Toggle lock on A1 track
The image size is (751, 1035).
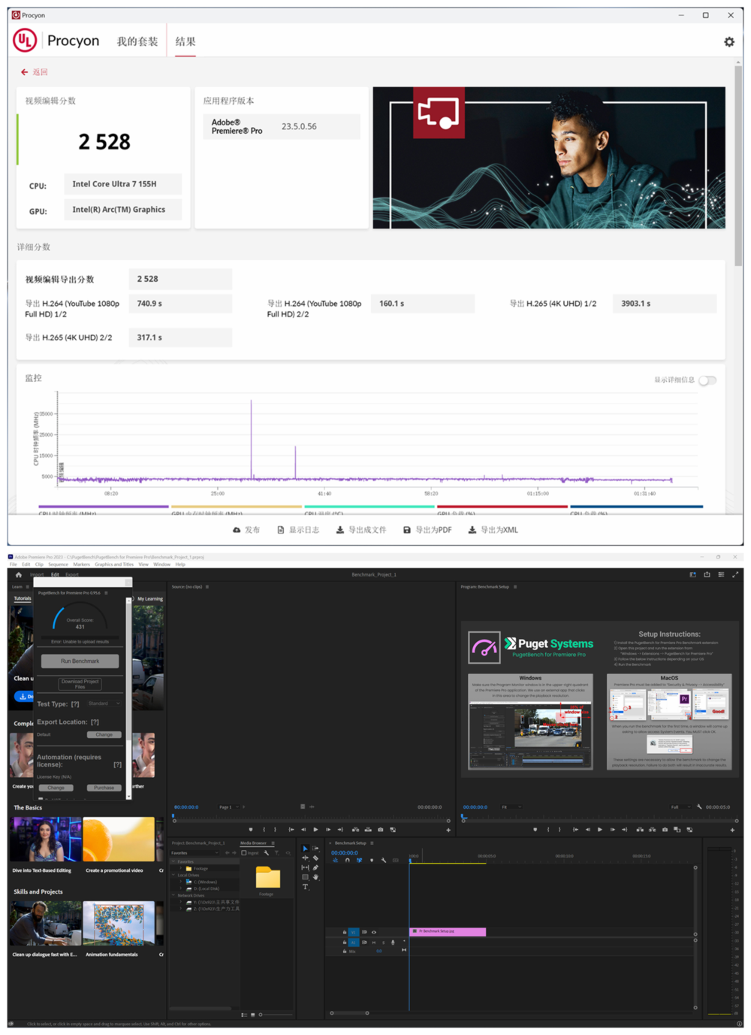(345, 943)
